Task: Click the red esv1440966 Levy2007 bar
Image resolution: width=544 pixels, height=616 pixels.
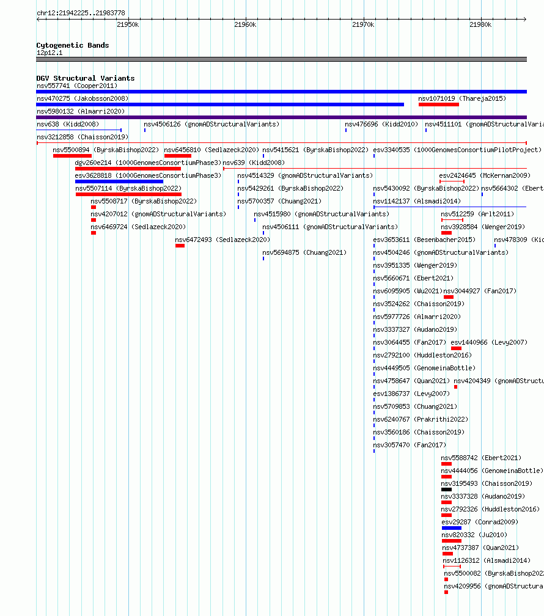Action: [x=457, y=348]
